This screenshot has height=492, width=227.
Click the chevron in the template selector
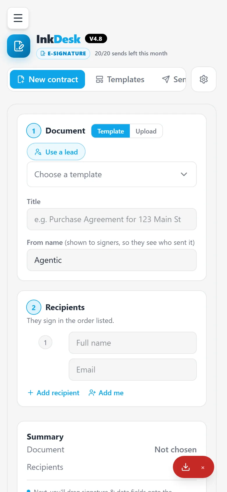coord(184,174)
